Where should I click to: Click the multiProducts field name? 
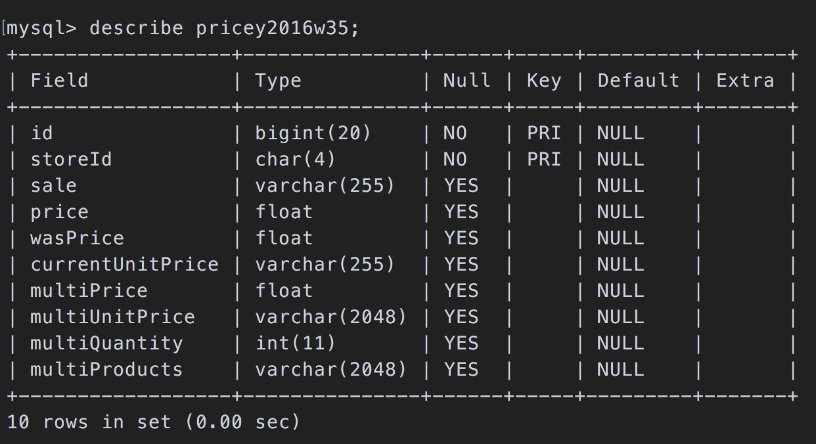(x=106, y=370)
